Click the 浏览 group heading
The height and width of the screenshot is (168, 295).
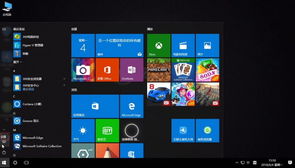click(x=74, y=90)
